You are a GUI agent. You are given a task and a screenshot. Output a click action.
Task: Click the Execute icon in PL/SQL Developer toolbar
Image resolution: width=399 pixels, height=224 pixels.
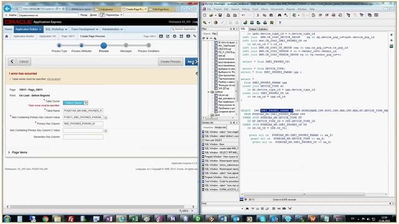[215, 22]
